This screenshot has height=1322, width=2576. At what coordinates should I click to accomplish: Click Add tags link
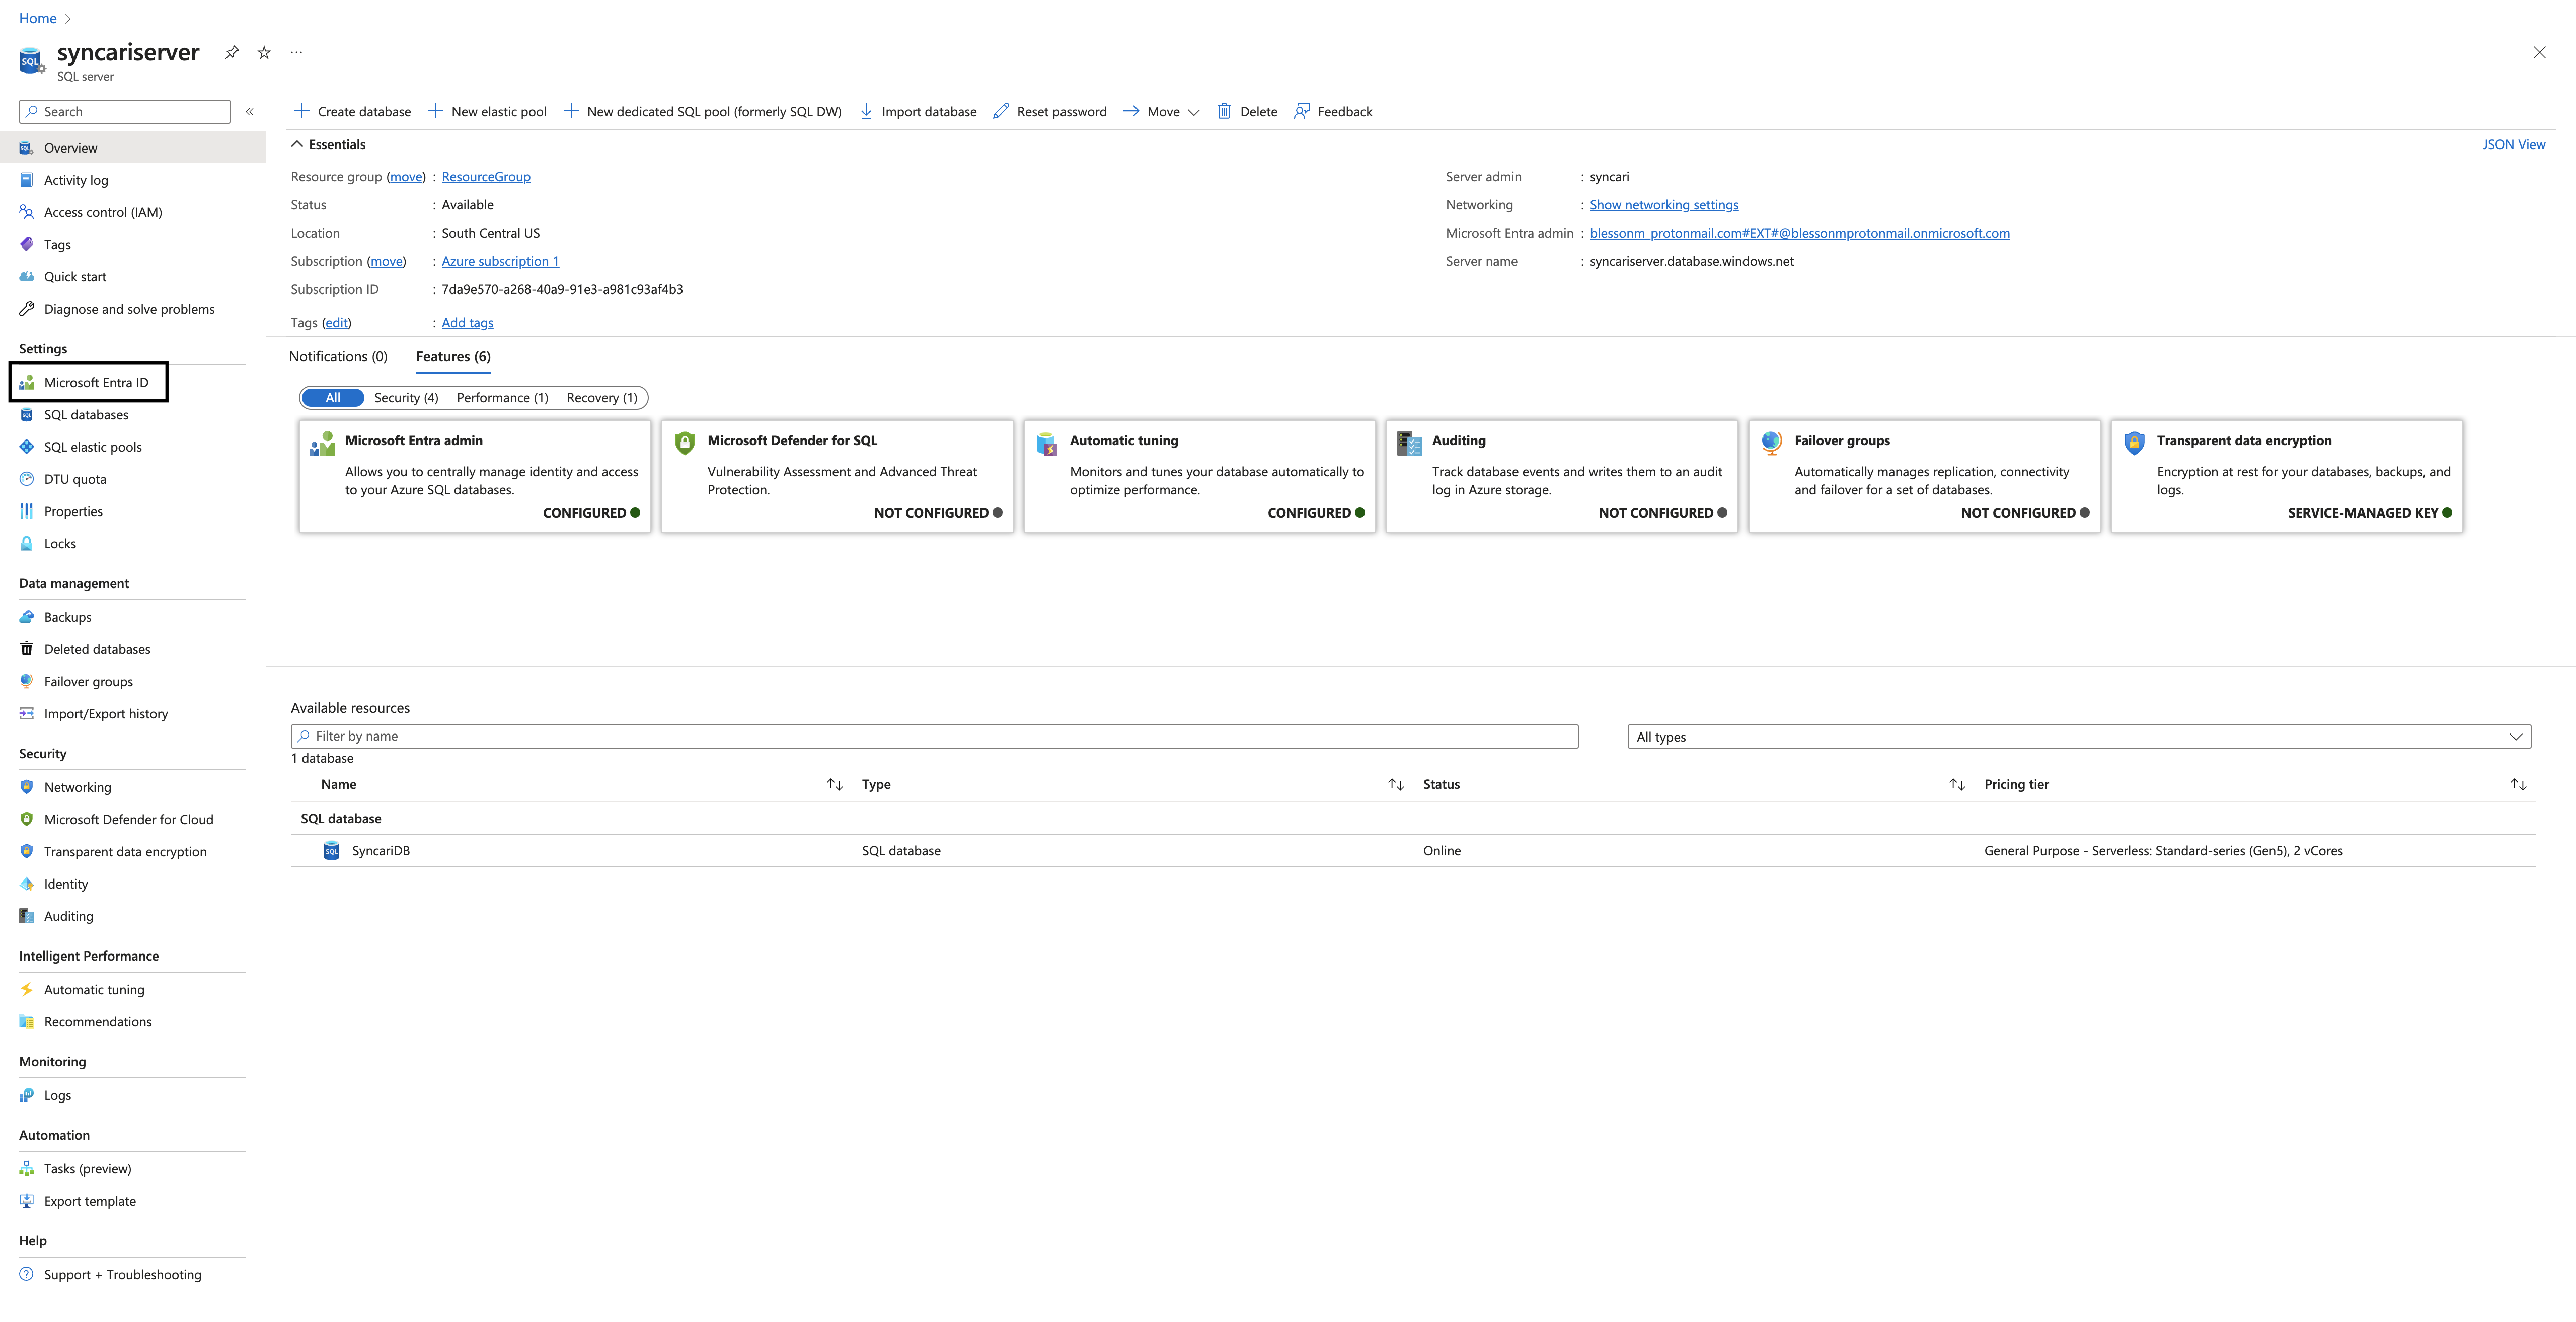pyautogui.click(x=467, y=323)
